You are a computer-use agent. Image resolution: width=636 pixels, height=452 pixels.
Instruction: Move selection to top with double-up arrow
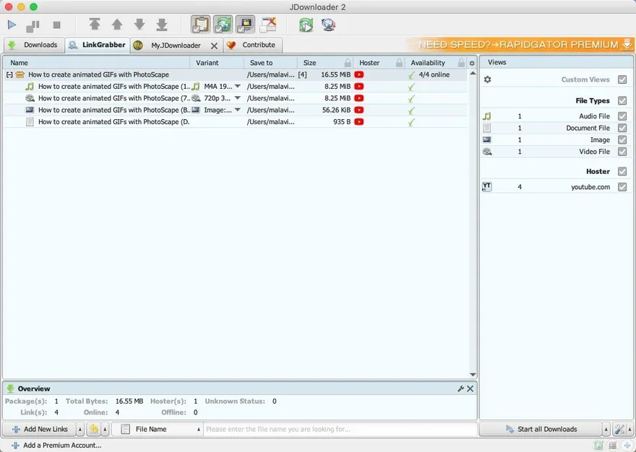[x=95, y=25]
